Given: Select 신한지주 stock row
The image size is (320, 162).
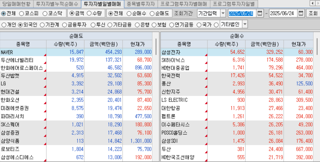Looking at the screenshot, I should 237,92.
